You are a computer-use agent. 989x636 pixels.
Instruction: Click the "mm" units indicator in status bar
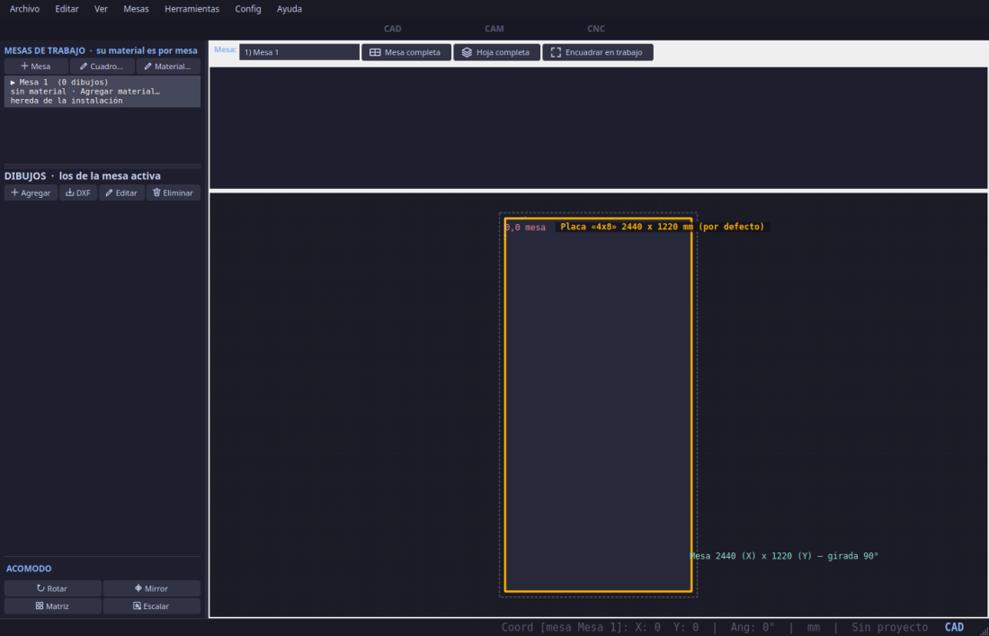[x=814, y=627]
